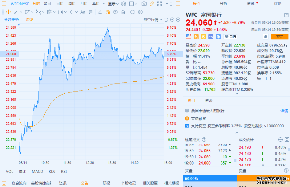Select the range extension tool

[x=60, y=12]
